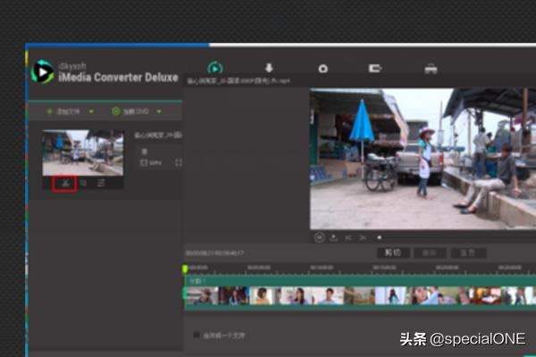Jump to previous frame in preview controls
Screen dimensions: 536x357
348,237
